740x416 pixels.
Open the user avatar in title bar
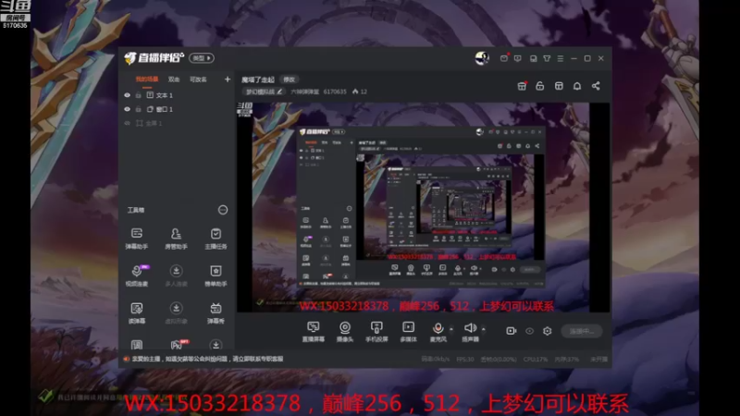pos(482,58)
